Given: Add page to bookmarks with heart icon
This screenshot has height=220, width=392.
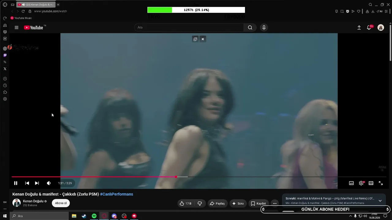Looking at the screenshot, I should (x=359, y=11).
